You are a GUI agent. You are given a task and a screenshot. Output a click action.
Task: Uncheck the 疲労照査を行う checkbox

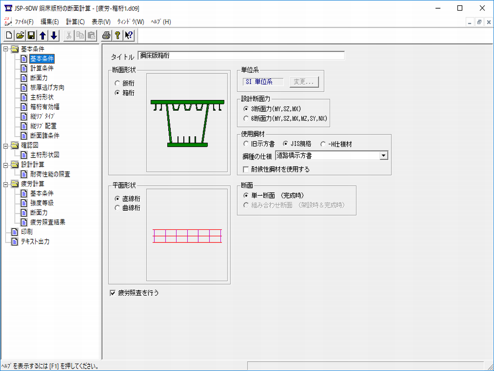tap(113, 293)
